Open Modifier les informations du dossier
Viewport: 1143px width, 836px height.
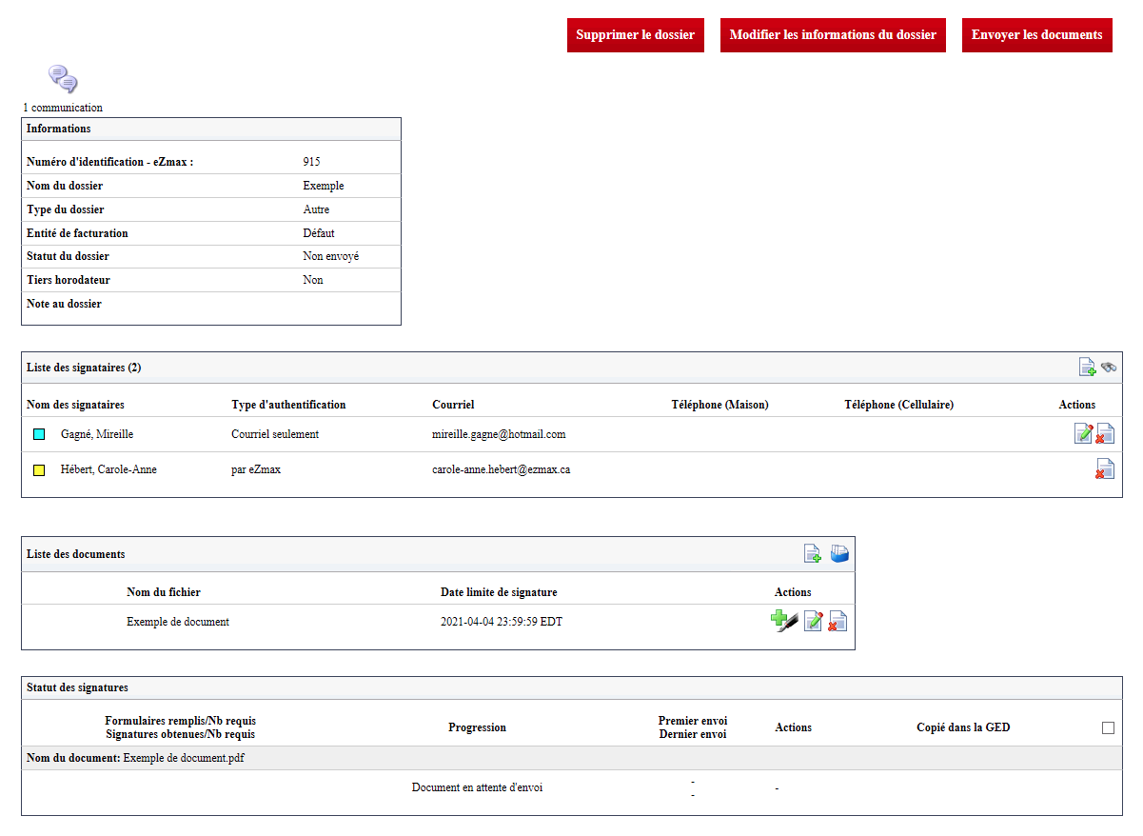click(833, 35)
